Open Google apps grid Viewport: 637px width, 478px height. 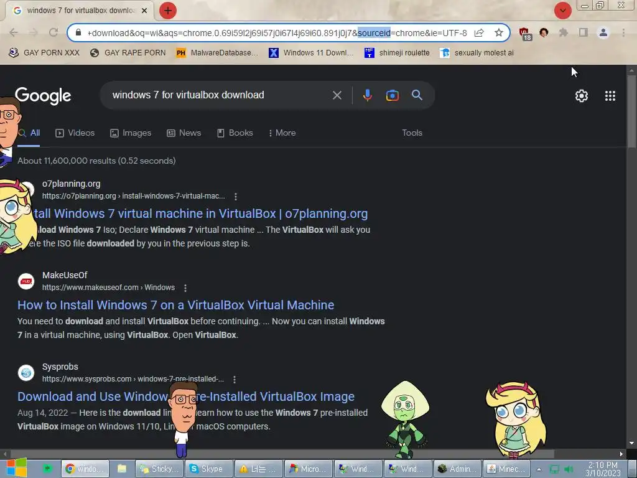[x=610, y=96]
